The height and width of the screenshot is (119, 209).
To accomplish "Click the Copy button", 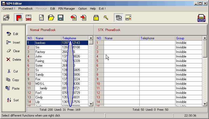I will [x=13, y=80].
